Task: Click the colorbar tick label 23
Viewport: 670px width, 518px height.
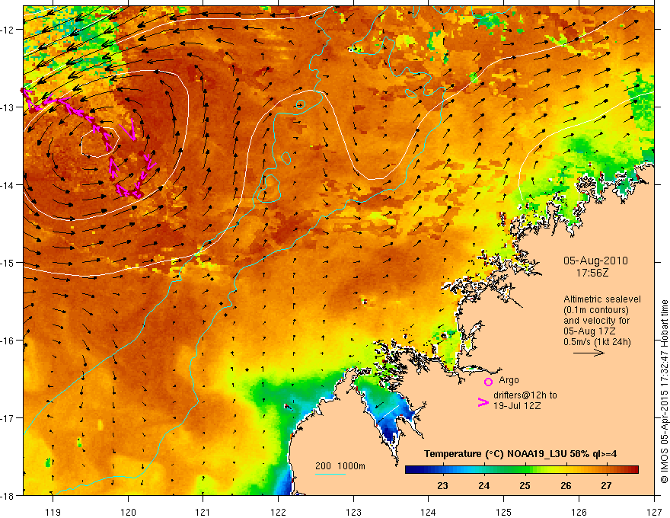Action: pyautogui.click(x=442, y=485)
